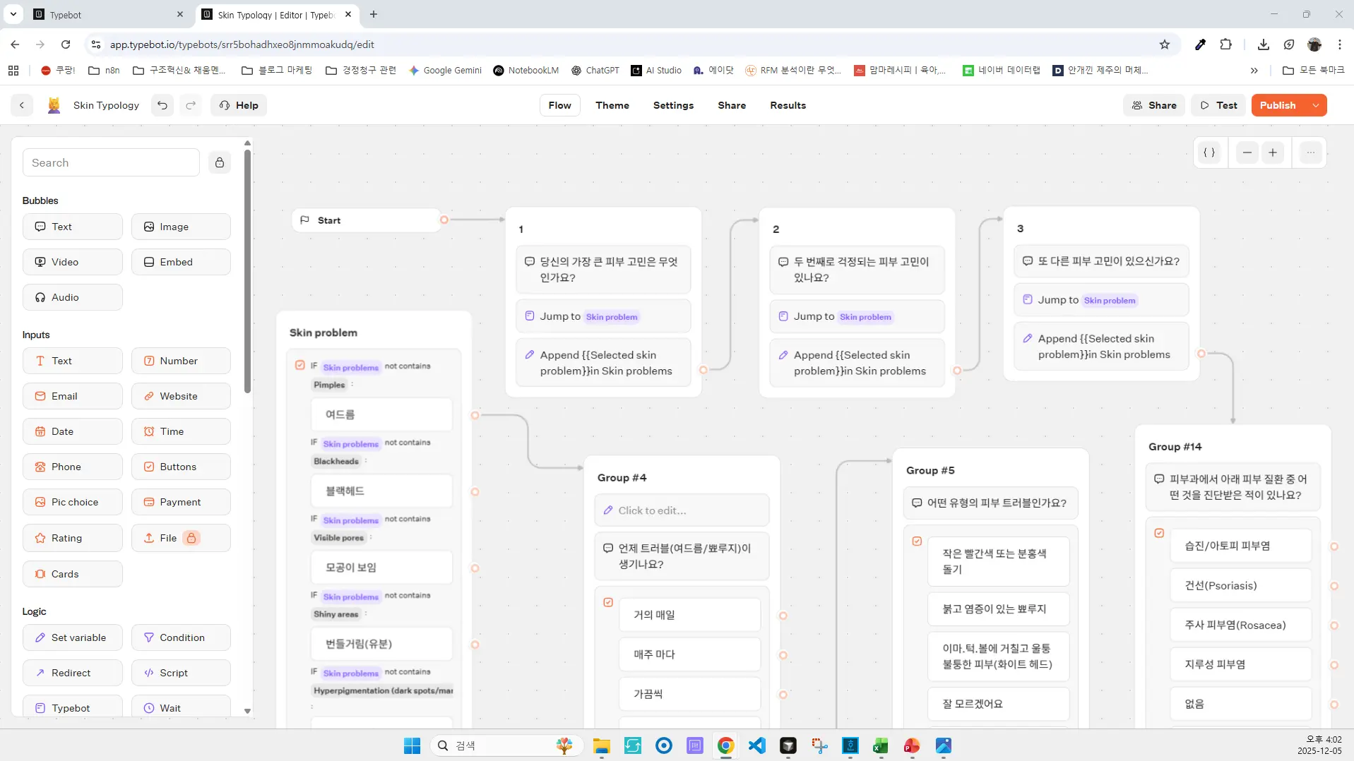Expand the Publish dropdown arrow
Screen dimensions: 1354x761
(x=1316, y=105)
